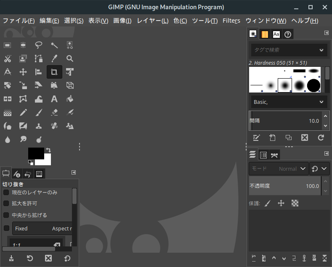Select the Alignment tool
The width and height of the screenshot is (332, 267).
39,72
